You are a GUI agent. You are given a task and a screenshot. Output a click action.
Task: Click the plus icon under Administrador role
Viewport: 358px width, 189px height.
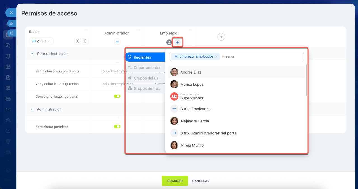[117, 42]
